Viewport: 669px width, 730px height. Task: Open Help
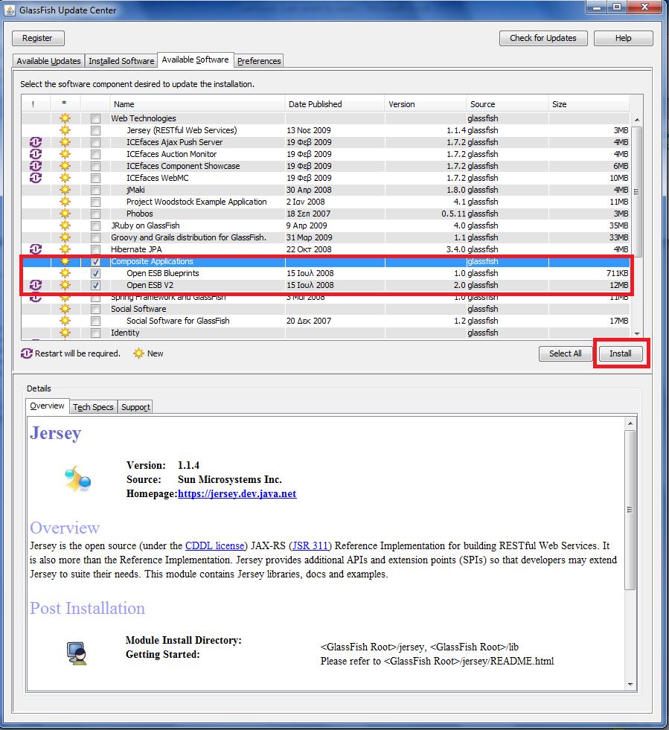point(624,38)
